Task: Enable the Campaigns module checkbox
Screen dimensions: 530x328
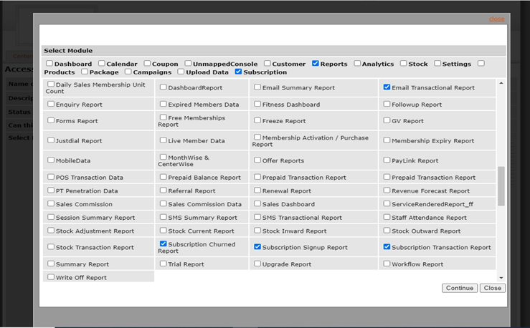Action: (x=128, y=72)
